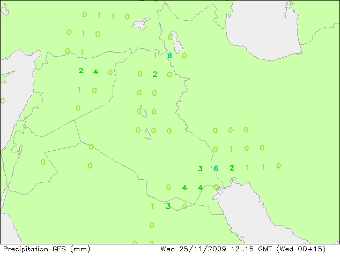This screenshot has width=340, height=262.
Task: Click the green 3 between 1 and 0
Action: coord(168,206)
